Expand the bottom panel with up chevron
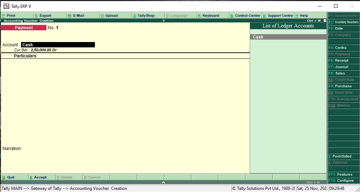The width and height of the screenshot is (360, 192). coord(163,182)
